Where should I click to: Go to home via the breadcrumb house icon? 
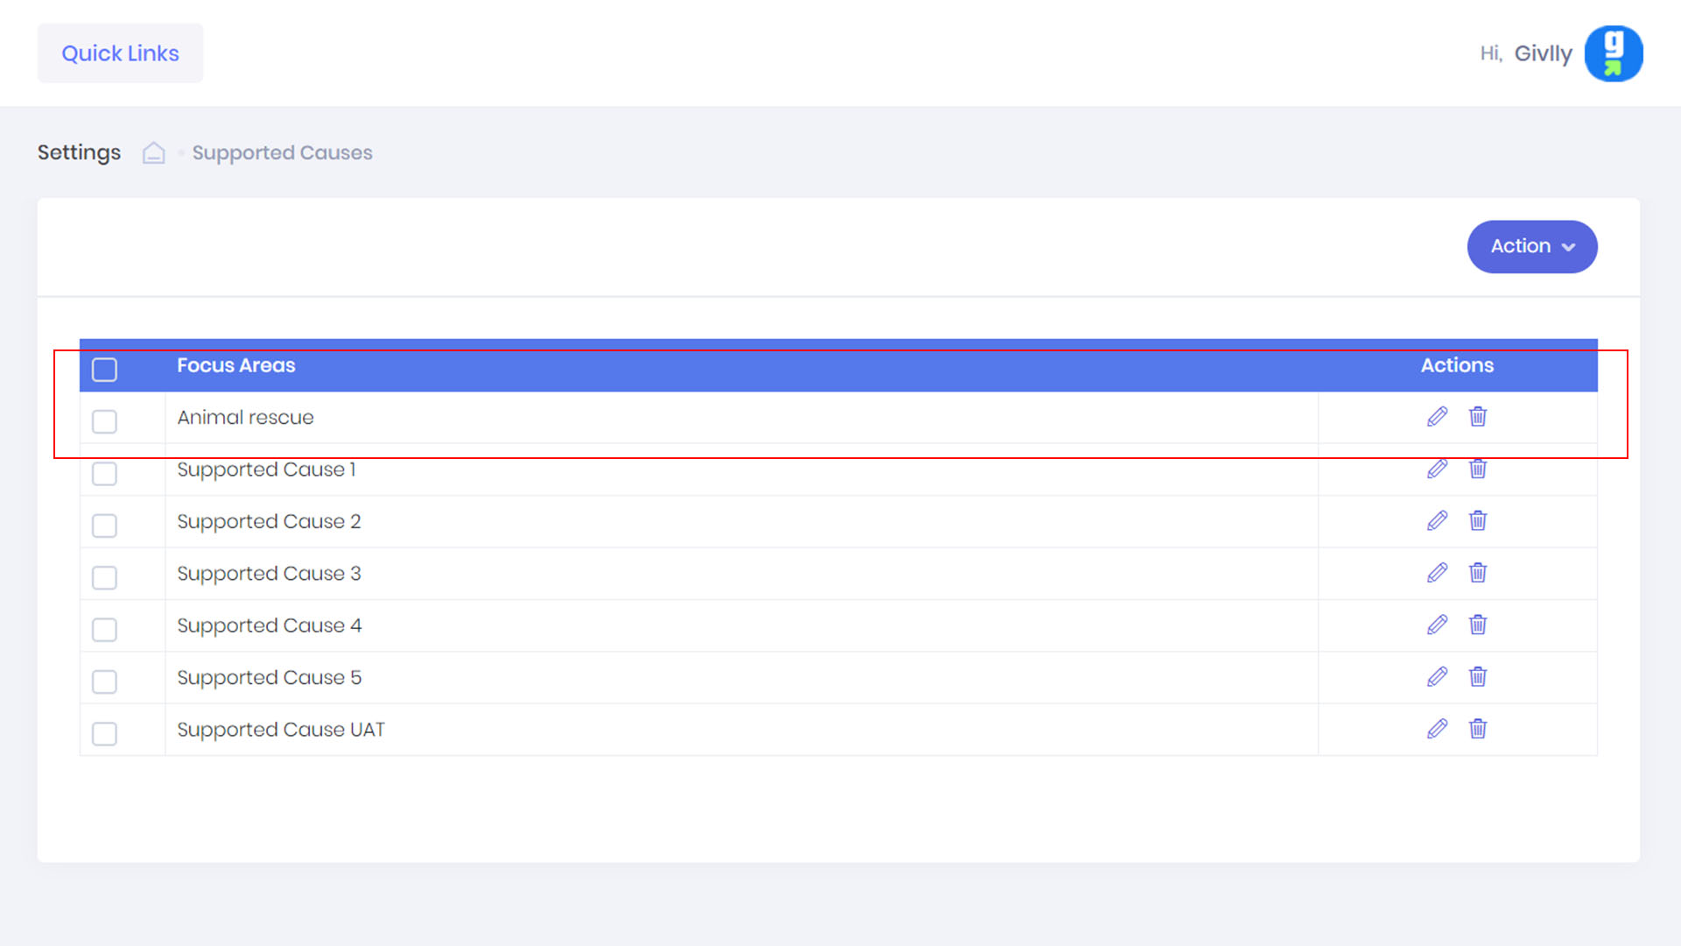pyautogui.click(x=153, y=153)
